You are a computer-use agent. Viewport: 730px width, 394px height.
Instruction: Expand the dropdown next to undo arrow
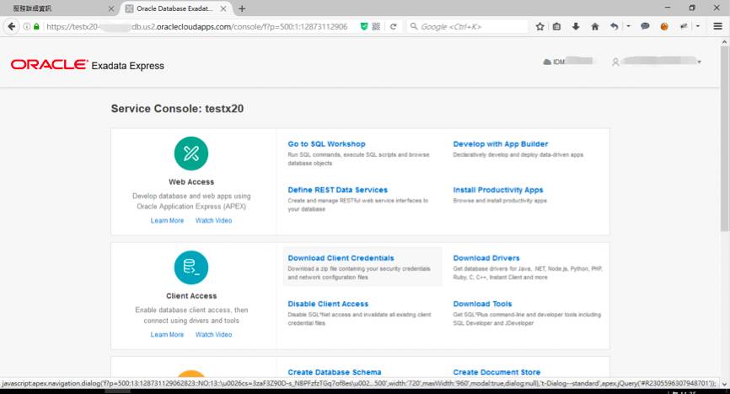click(x=628, y=26)
